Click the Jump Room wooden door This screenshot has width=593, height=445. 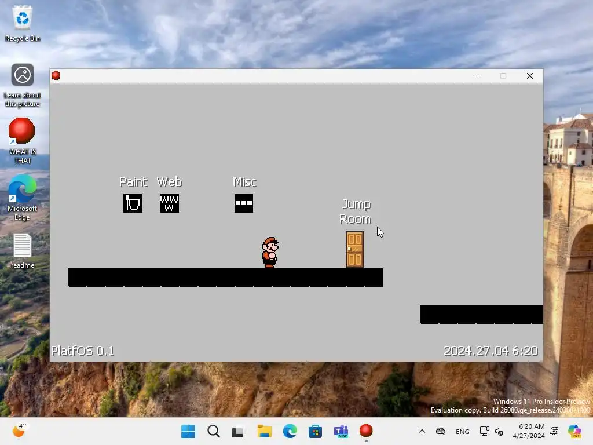point(355,250)
